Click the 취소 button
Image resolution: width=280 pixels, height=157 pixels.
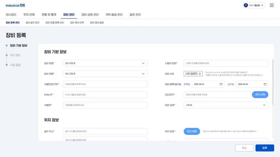tap(244, 148)
